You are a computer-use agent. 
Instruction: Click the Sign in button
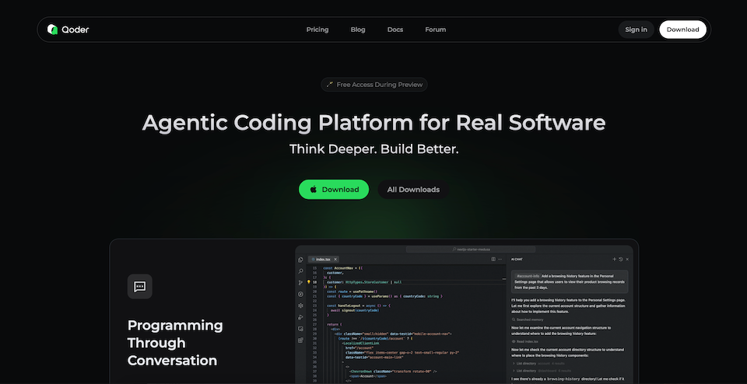[636, 30]
